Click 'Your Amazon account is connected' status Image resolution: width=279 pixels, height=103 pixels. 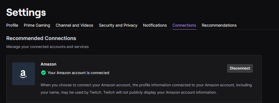(x=78, y=73)
